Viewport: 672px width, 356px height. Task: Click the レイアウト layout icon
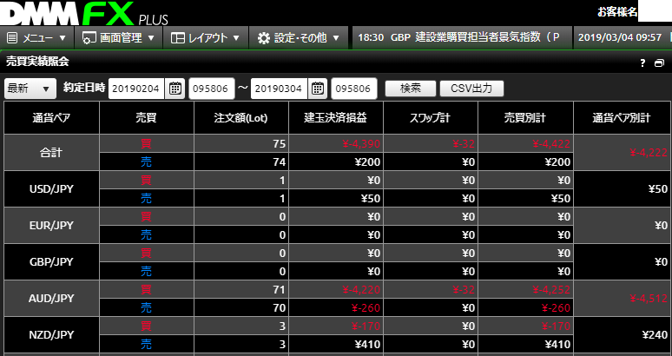tap(178, 38)
